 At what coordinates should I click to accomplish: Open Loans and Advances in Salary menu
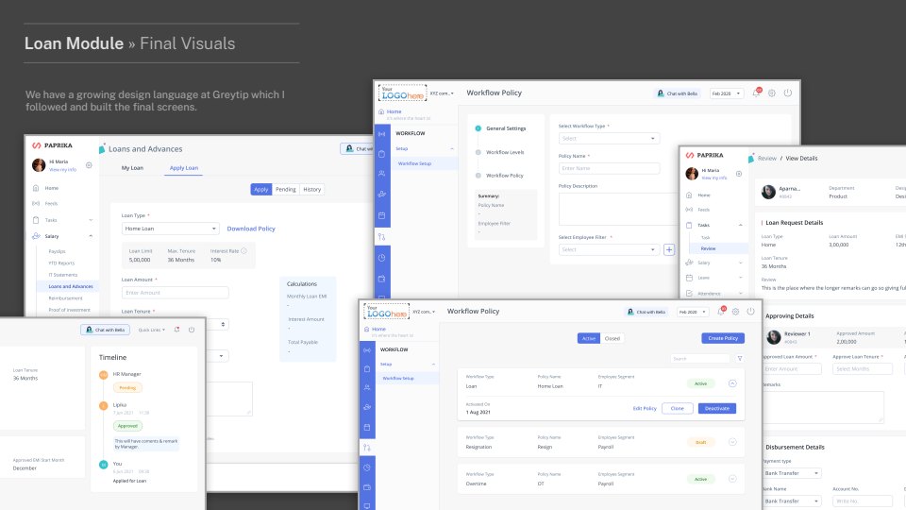coord(71,286)
